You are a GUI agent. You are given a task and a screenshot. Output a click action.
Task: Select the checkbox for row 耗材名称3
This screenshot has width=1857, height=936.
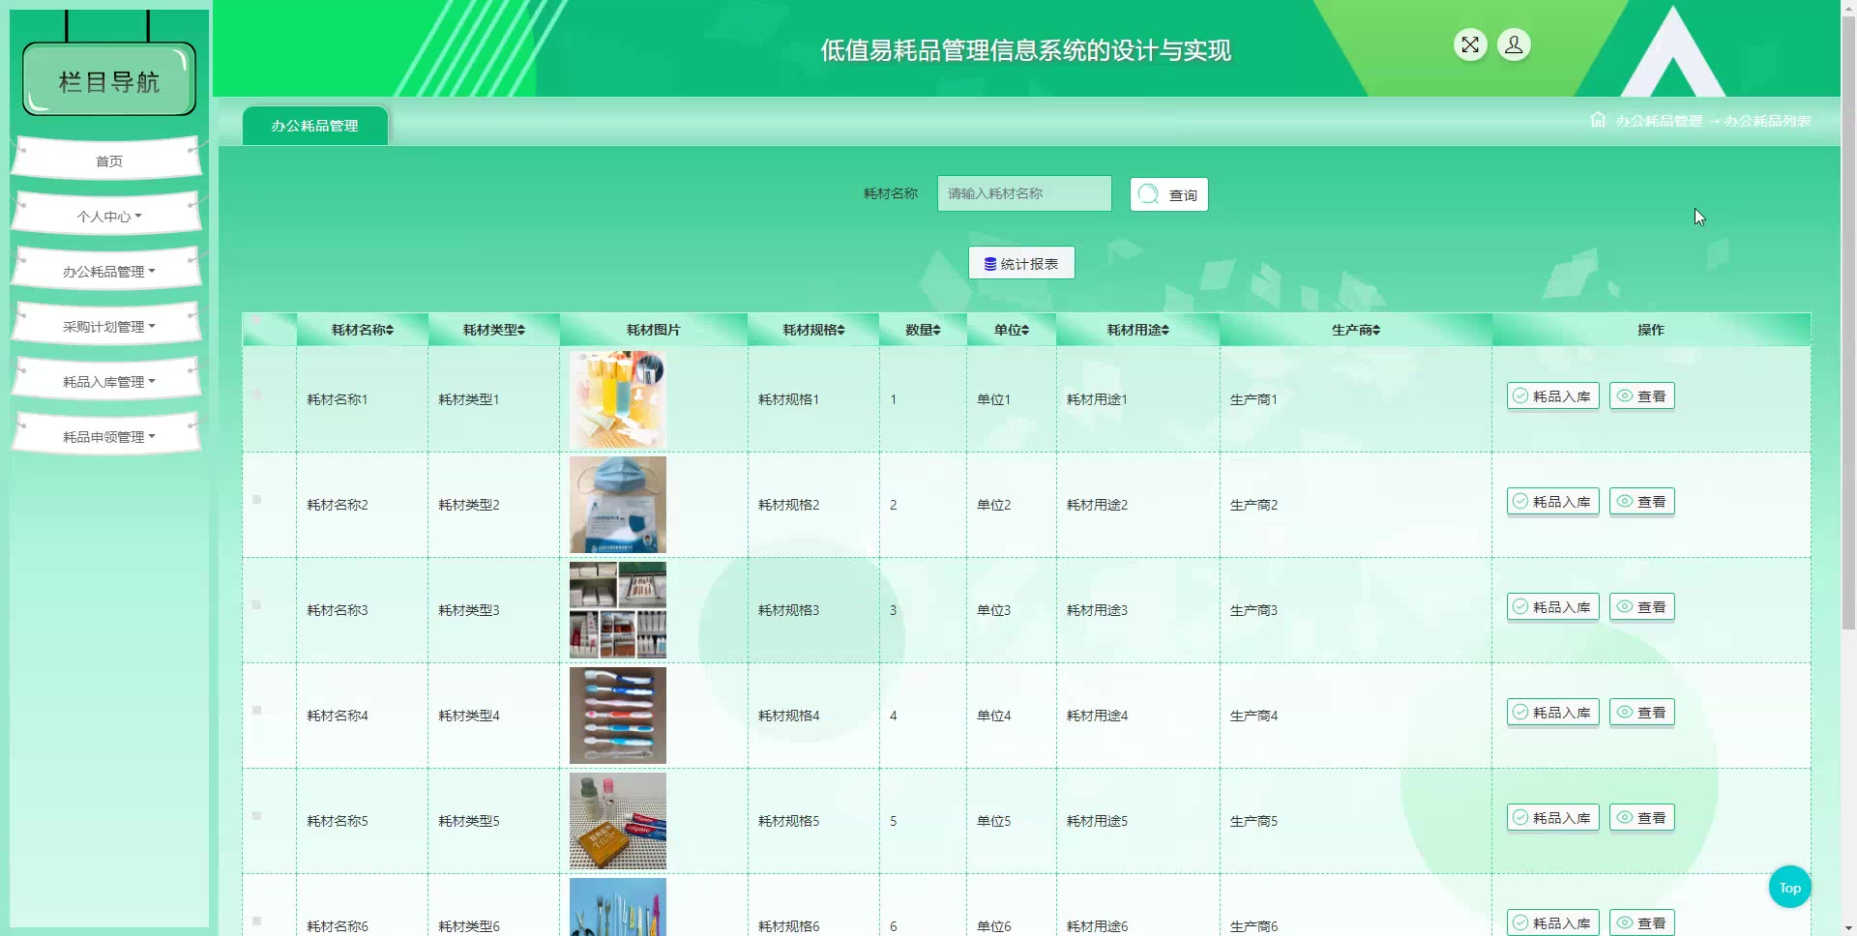256,604
